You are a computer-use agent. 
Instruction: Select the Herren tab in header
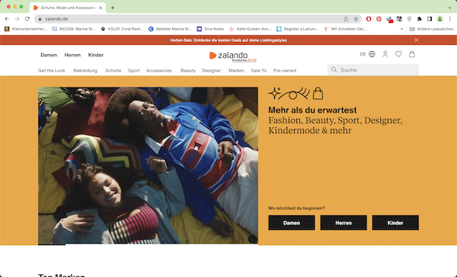click(x=72, y=55)
